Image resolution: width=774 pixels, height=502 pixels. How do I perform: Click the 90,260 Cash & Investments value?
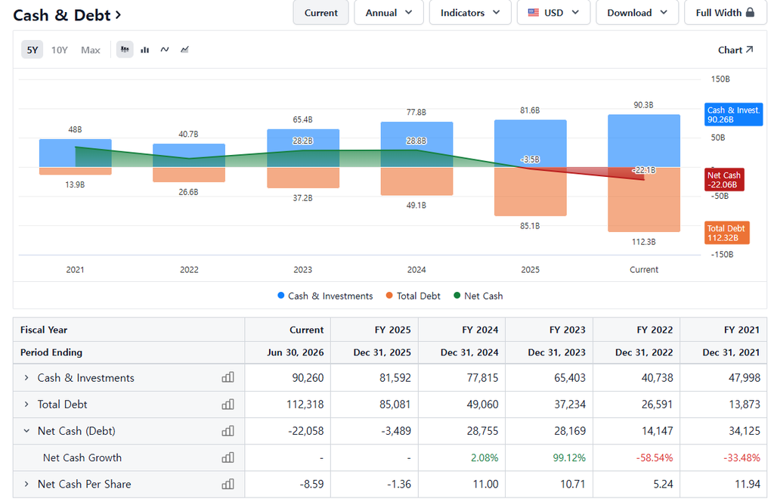308,377
